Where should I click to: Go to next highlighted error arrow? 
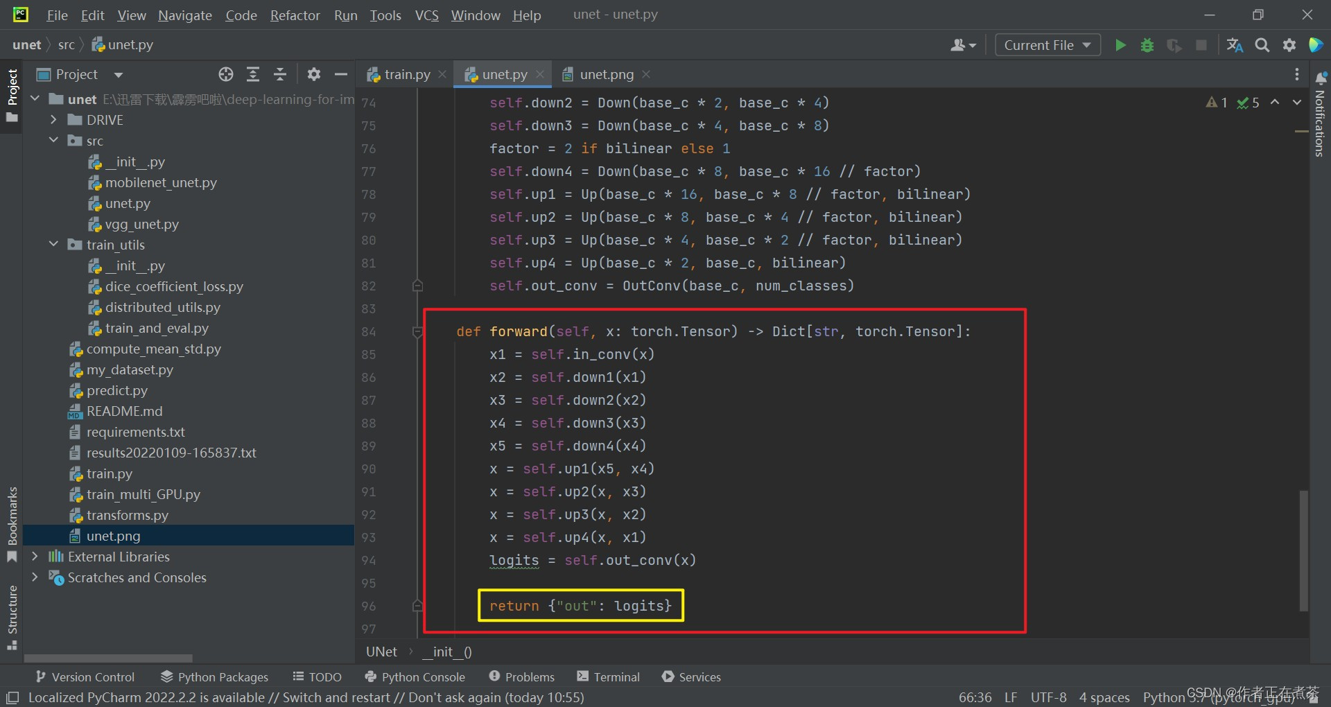pyautogui.click(x=1297, y=102)
